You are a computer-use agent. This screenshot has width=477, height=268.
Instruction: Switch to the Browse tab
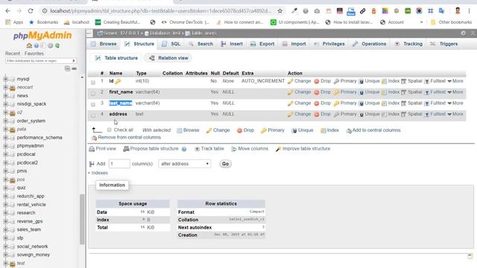pyautogui.click(x=104, y=44)
